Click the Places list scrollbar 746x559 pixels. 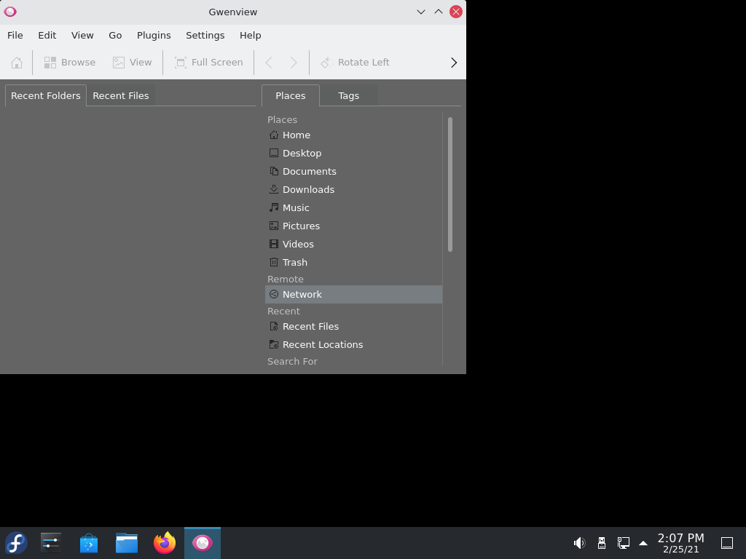(x=450, y=184)
